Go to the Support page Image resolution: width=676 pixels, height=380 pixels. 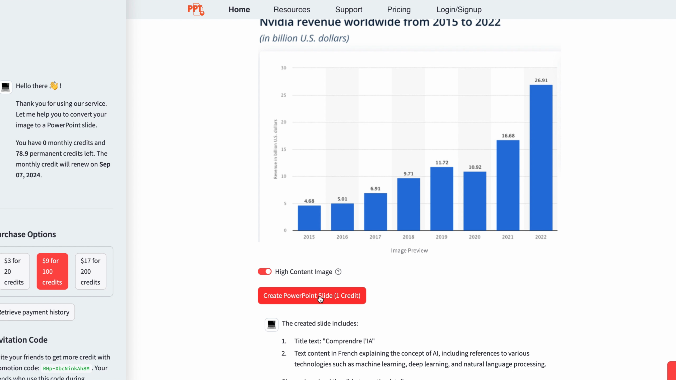[349, 9]
